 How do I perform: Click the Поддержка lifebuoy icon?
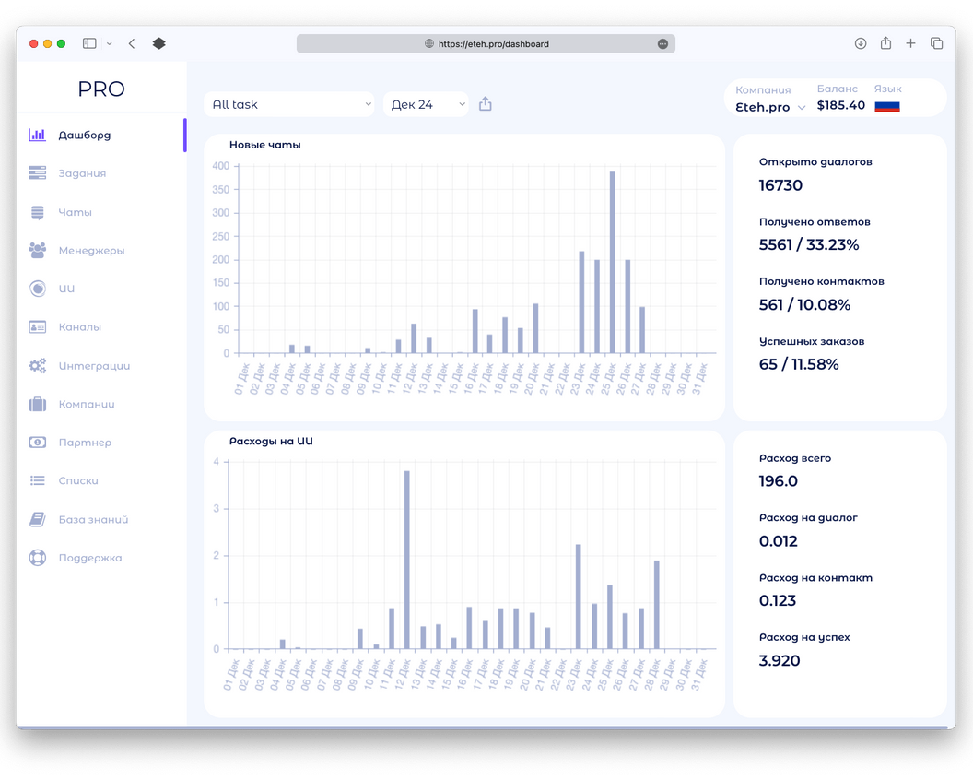coord(37,558)
